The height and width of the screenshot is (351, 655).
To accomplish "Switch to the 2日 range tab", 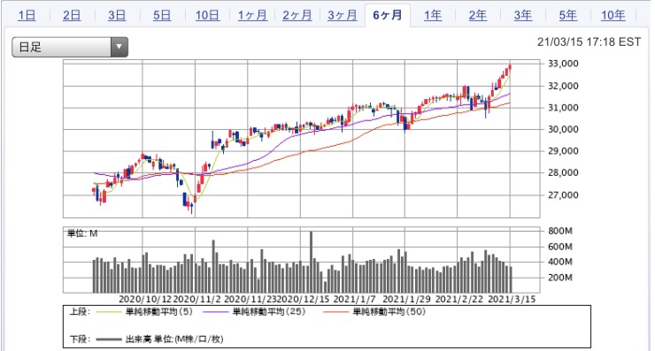I will click(72, 15).
